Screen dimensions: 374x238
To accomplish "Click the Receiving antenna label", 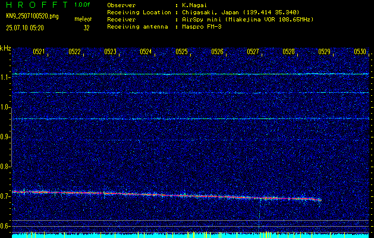I will pos(137,27).
